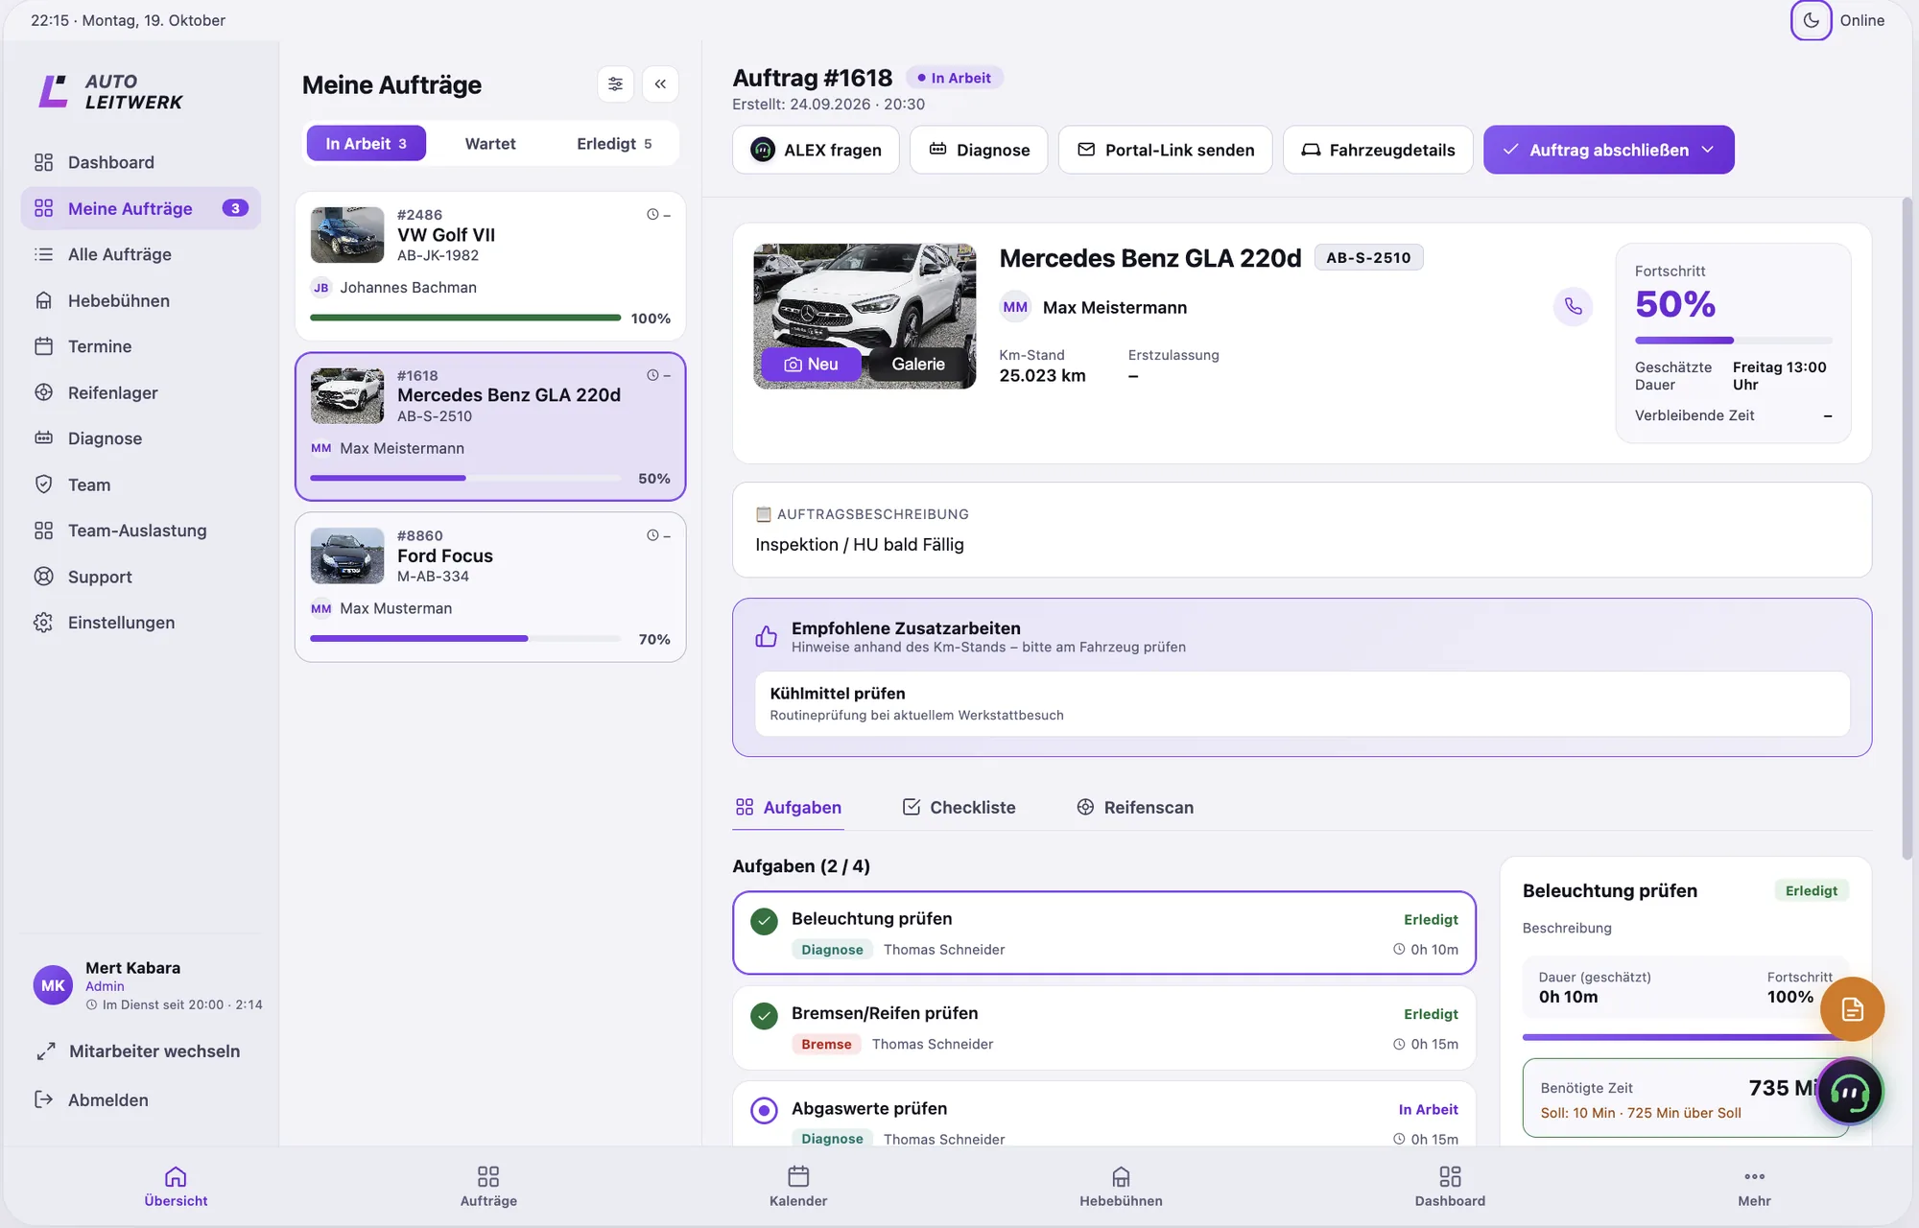The height and width of the screenshot is (1228, 1919).
Task: Open the Galerie of vehicle photos
Action: click(918, 365)
